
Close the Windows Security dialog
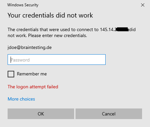click(143, 5)
